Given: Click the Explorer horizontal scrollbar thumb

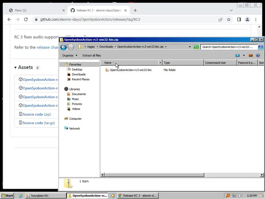Looking at the screenshot, I should click(x=154, y=175).
